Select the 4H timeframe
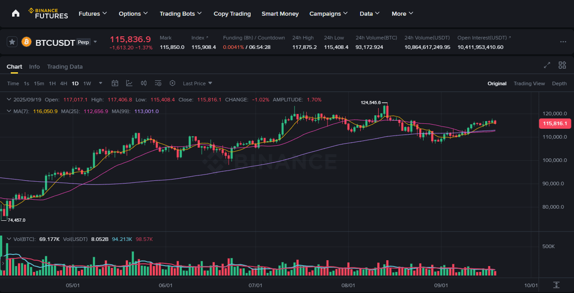 63,83
